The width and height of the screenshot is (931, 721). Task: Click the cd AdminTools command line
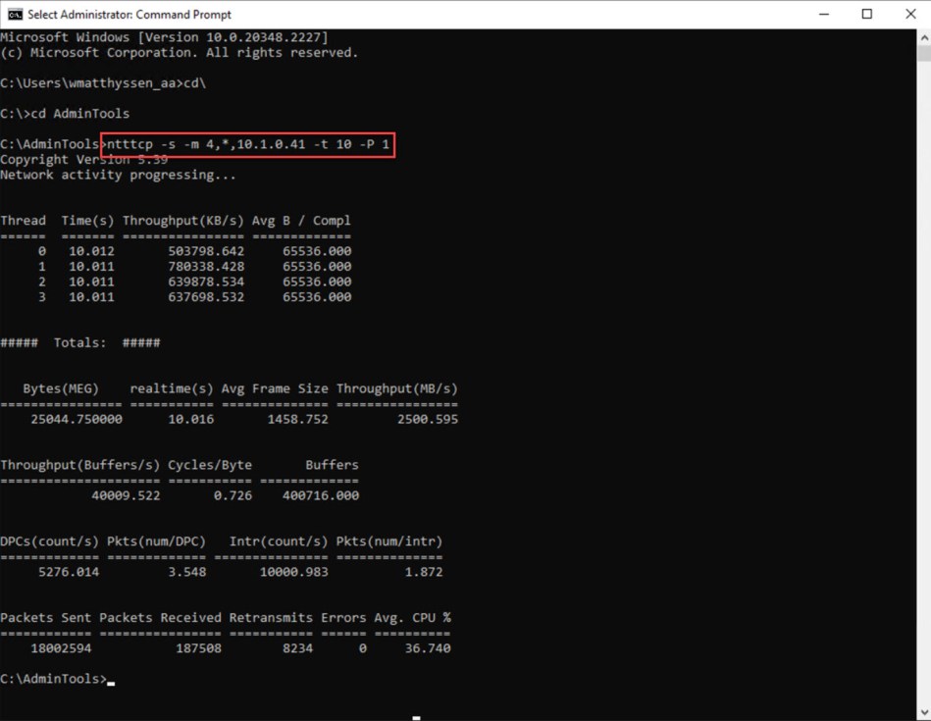click(x=64, y=113)
